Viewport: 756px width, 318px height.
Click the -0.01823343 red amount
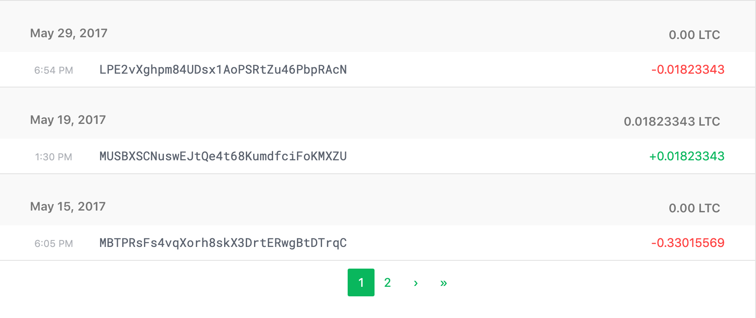click(688, 69)
